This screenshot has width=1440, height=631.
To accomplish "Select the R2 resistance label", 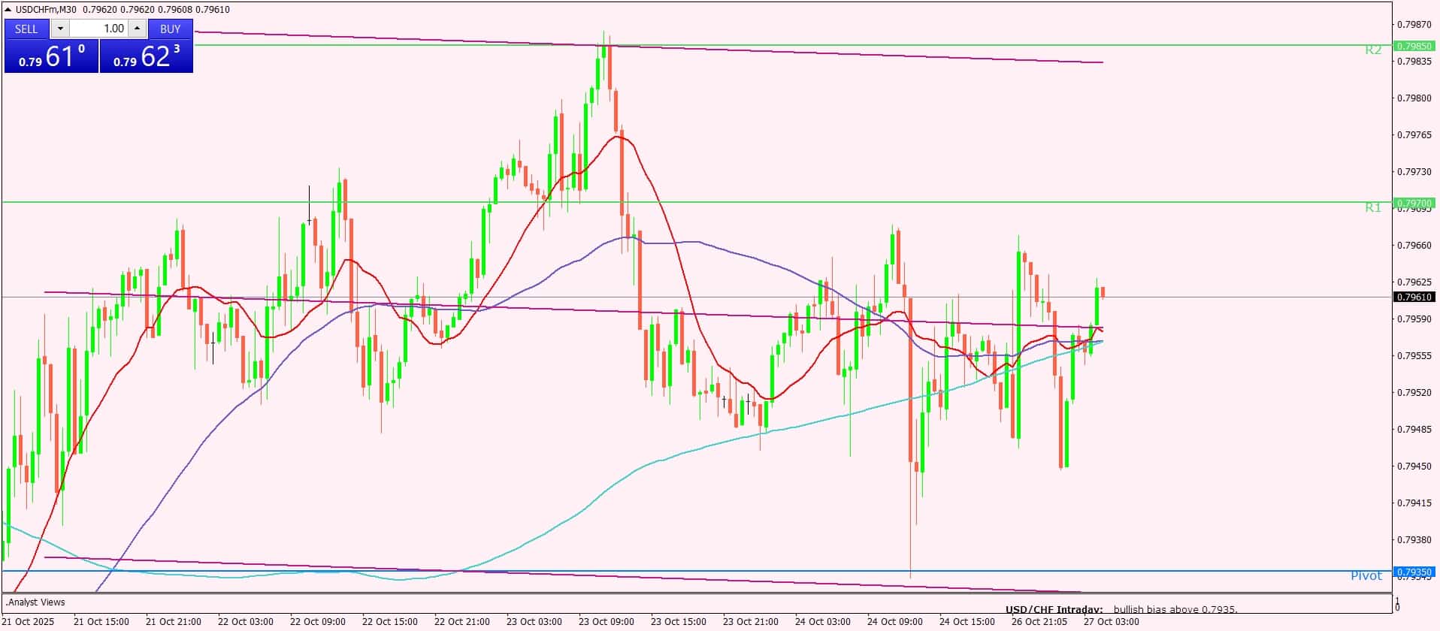I will click(1373, 50).
